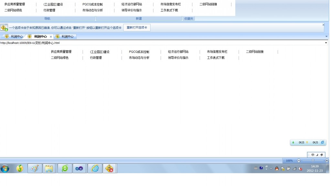The image size is (331, 186).
Task: Click PQCQ成本控制 in the top strip
Action: coord(92,5)
